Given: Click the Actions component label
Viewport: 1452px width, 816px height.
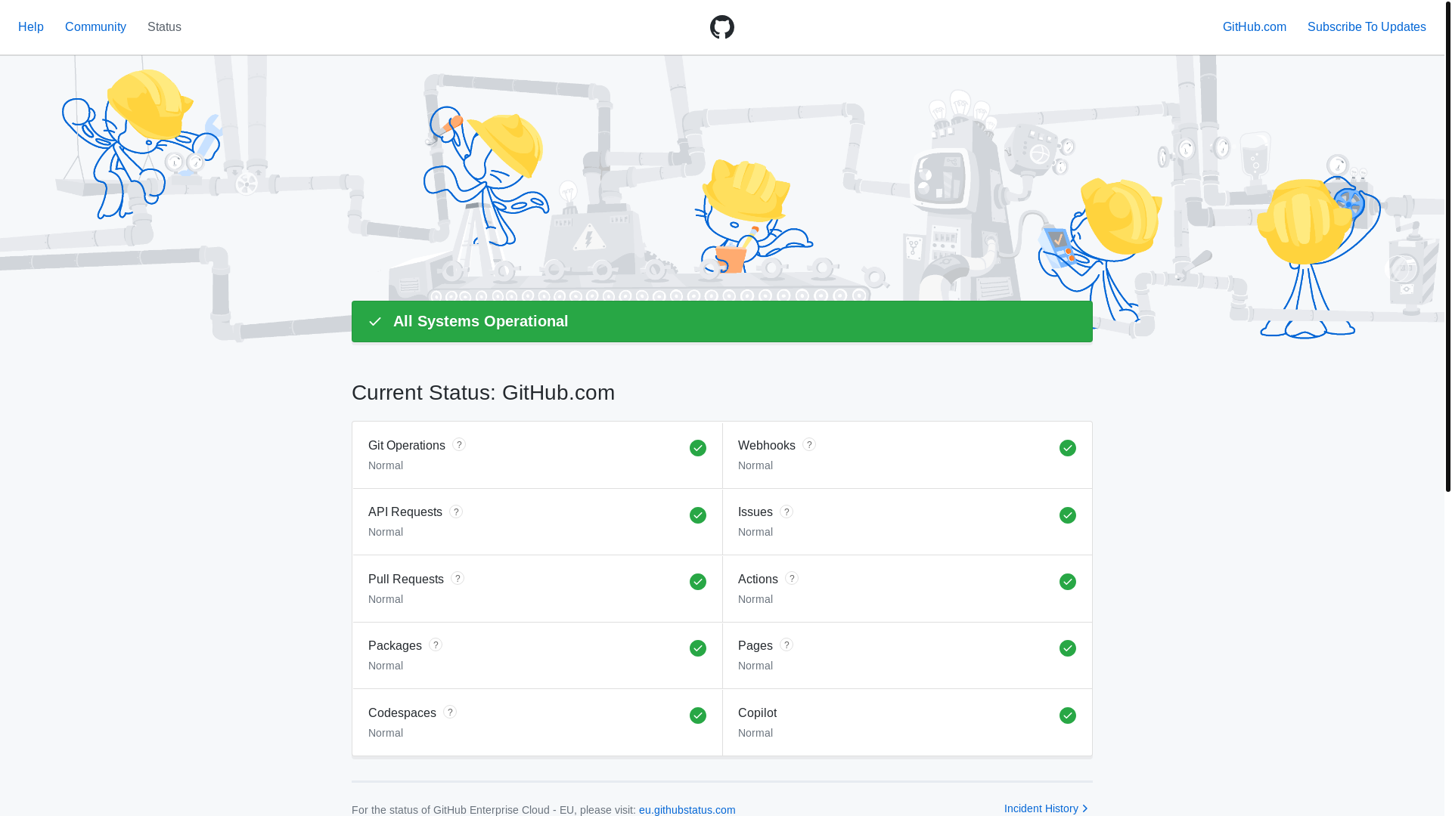Looking at the screenshot, I should pyautogui.click(x=758, y=580).
